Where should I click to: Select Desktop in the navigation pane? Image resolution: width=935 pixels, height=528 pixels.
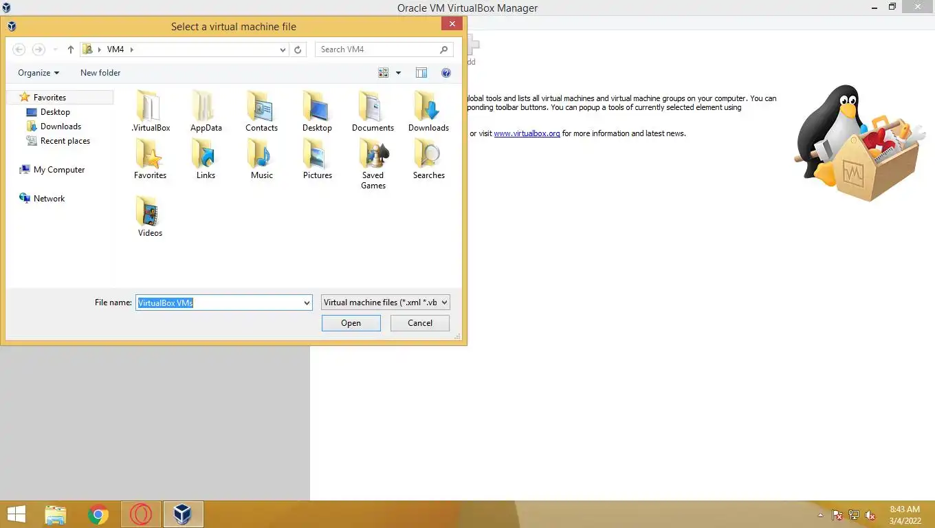pos(55,112)
